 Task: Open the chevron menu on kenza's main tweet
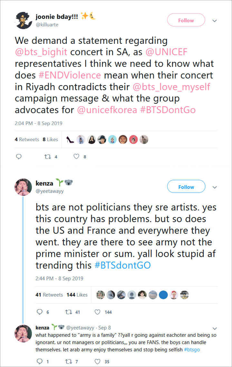(215, 187)
